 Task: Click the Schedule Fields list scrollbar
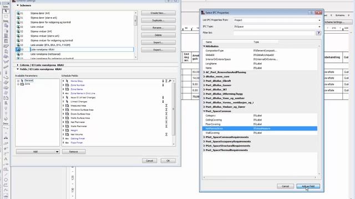coord(174,112)
